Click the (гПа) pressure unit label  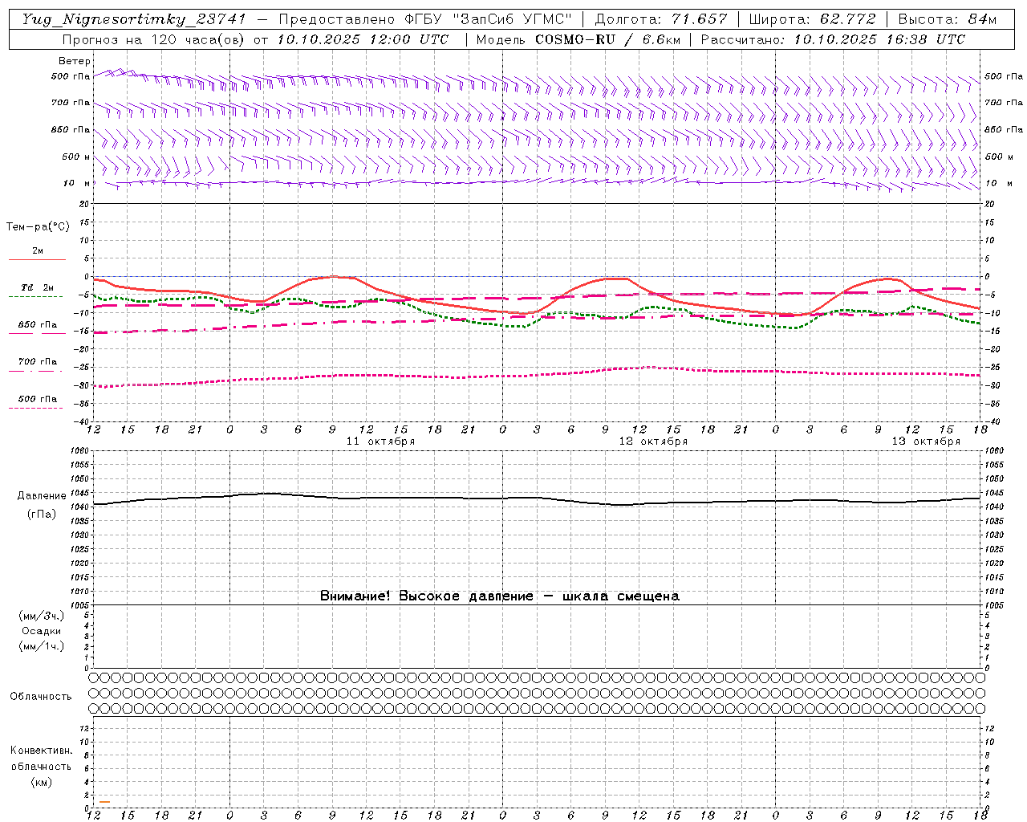[42, 515]
